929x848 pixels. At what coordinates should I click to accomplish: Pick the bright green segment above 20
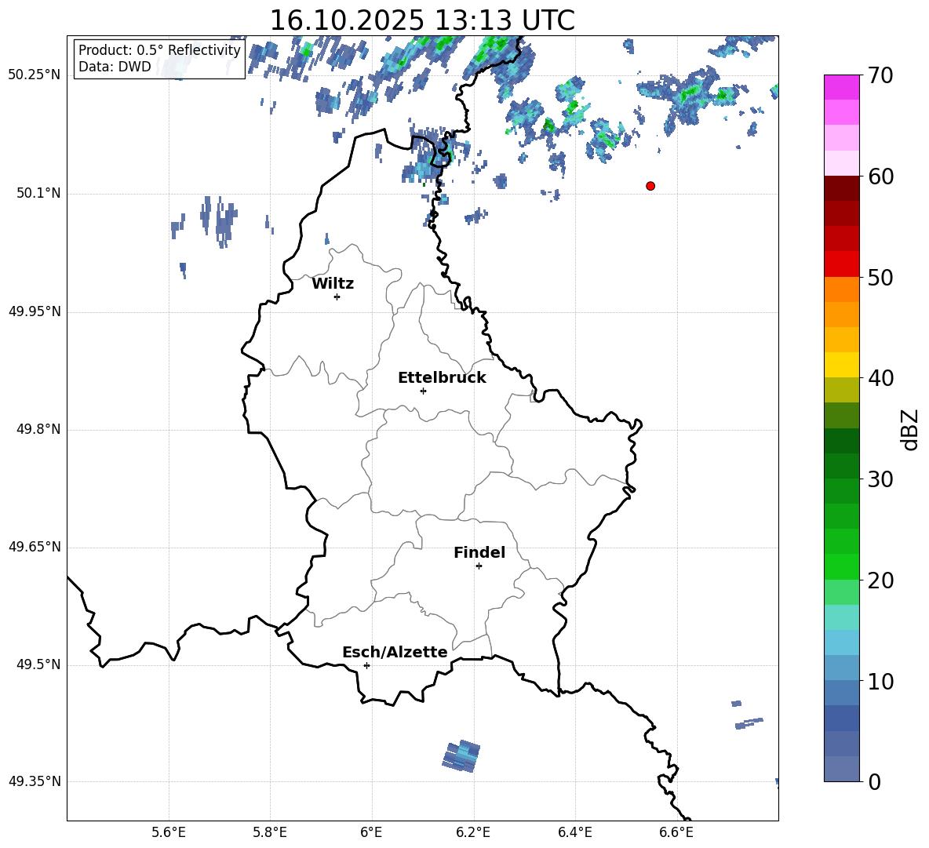pyautogui.click(x=842, y=566)
